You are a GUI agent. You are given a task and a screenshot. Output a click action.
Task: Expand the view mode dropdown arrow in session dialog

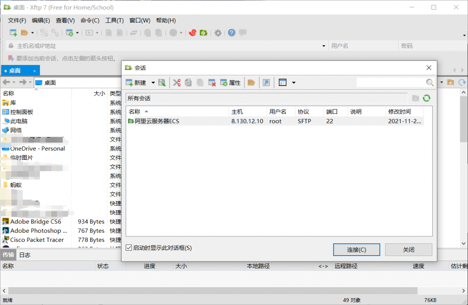point(294,83)
